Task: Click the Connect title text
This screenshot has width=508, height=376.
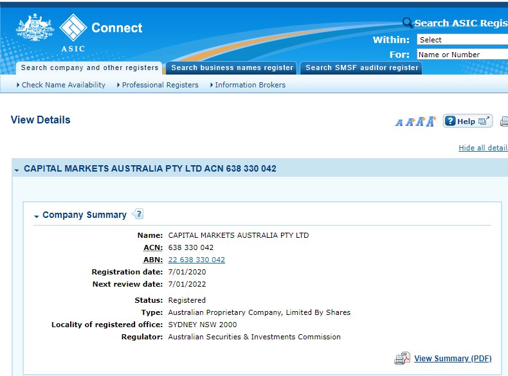Action: (117, 28)
